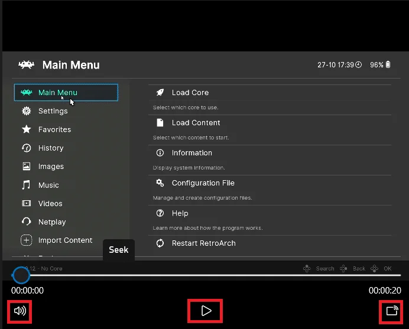Screen dimensions: 409x329
Task: Click the Search hint in footer
Action: (325, 269)
